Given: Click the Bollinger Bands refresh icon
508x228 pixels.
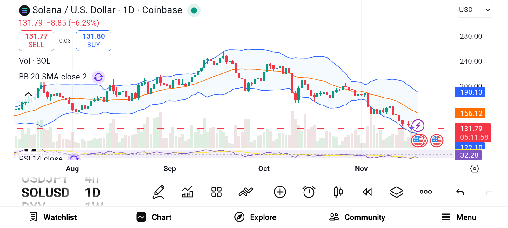Looking at the screenshot, I should 98,77.
